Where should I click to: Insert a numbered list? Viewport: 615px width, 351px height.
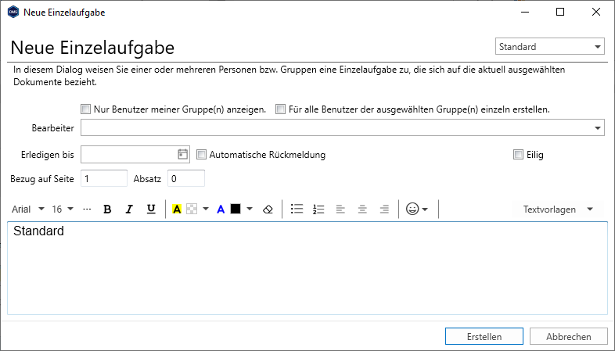point(318,209)
